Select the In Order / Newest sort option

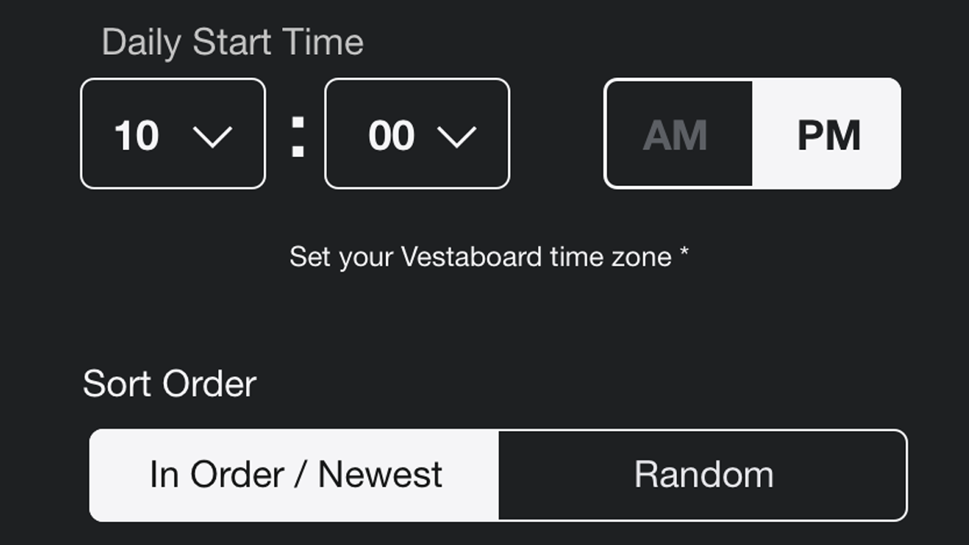pos(294,475)
